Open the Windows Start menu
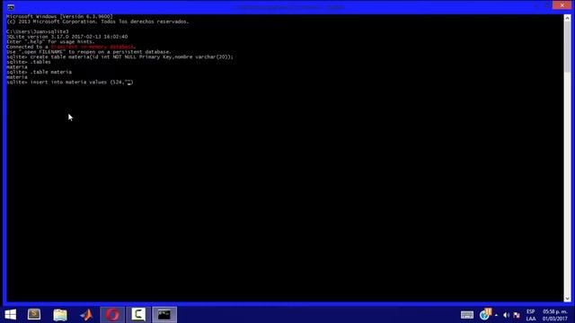575x323 pixels. (11, 315)
